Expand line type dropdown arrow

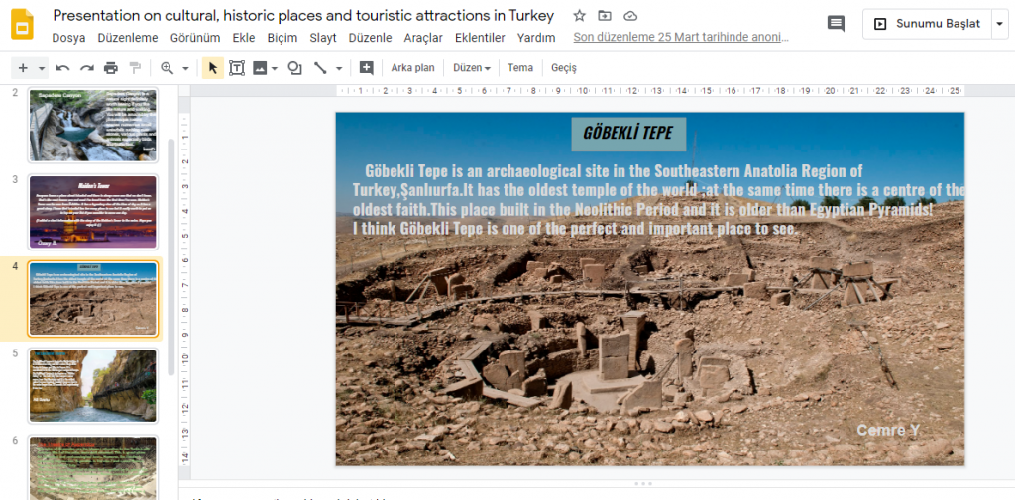pos(339,68)
